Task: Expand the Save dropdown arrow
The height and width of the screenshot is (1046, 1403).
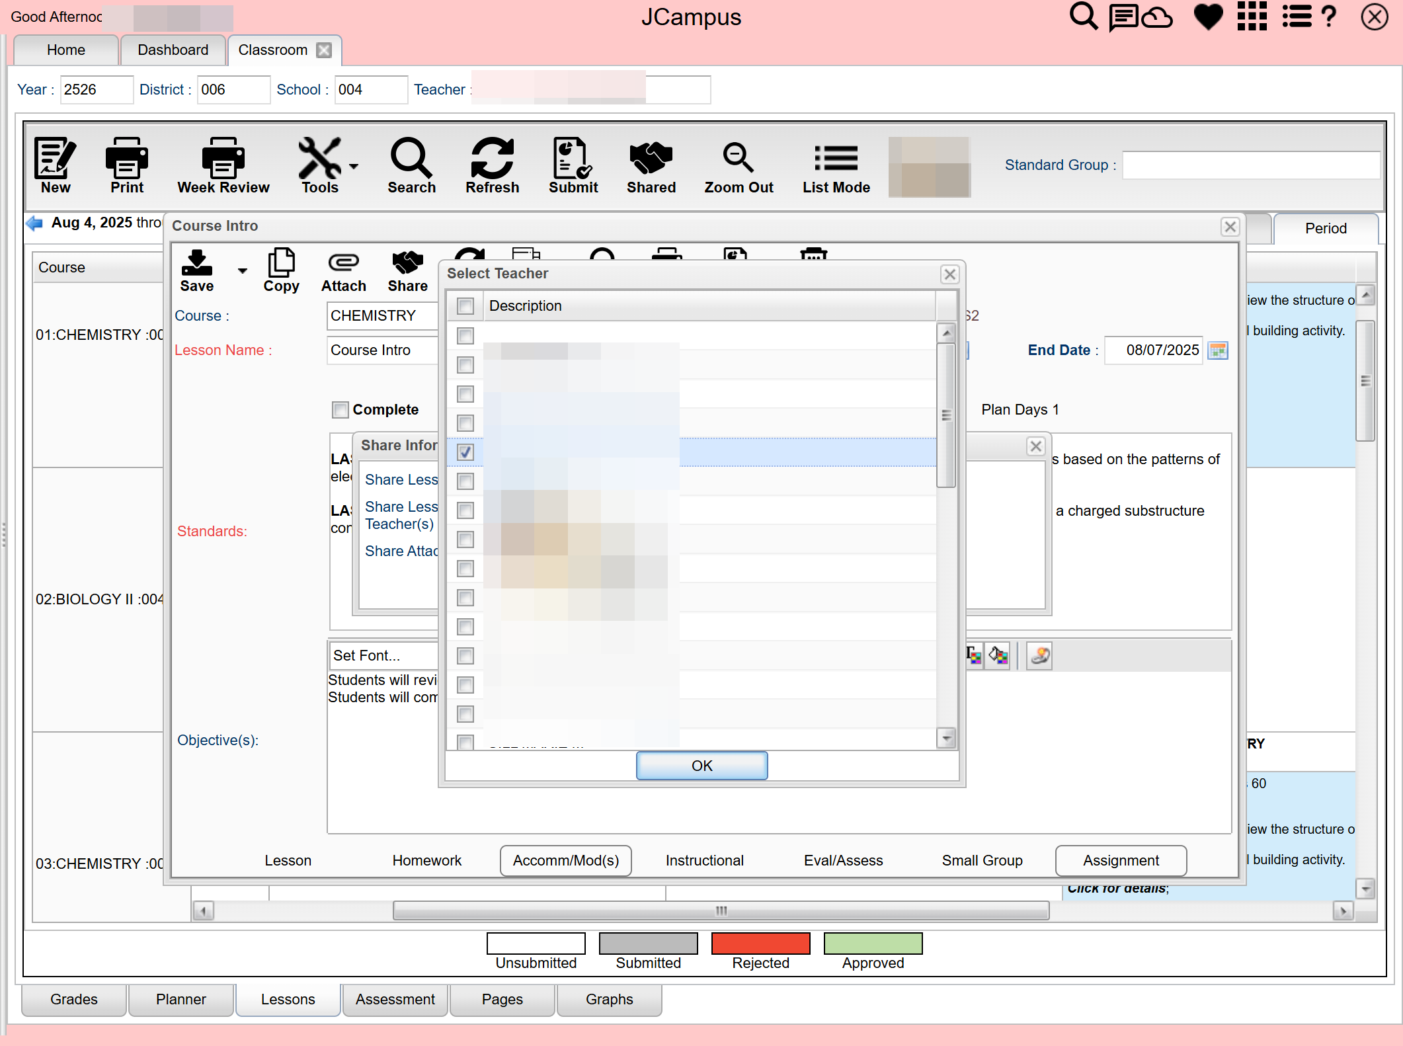Action: (x=242, y=270)
